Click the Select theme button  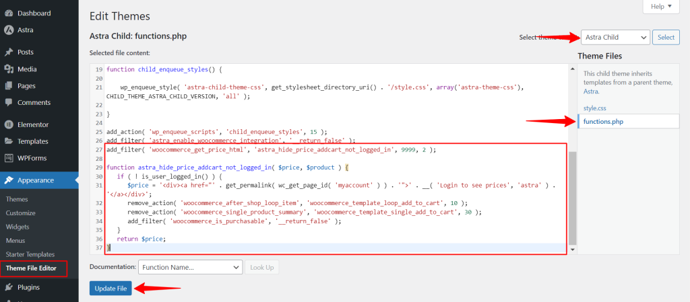666,37
